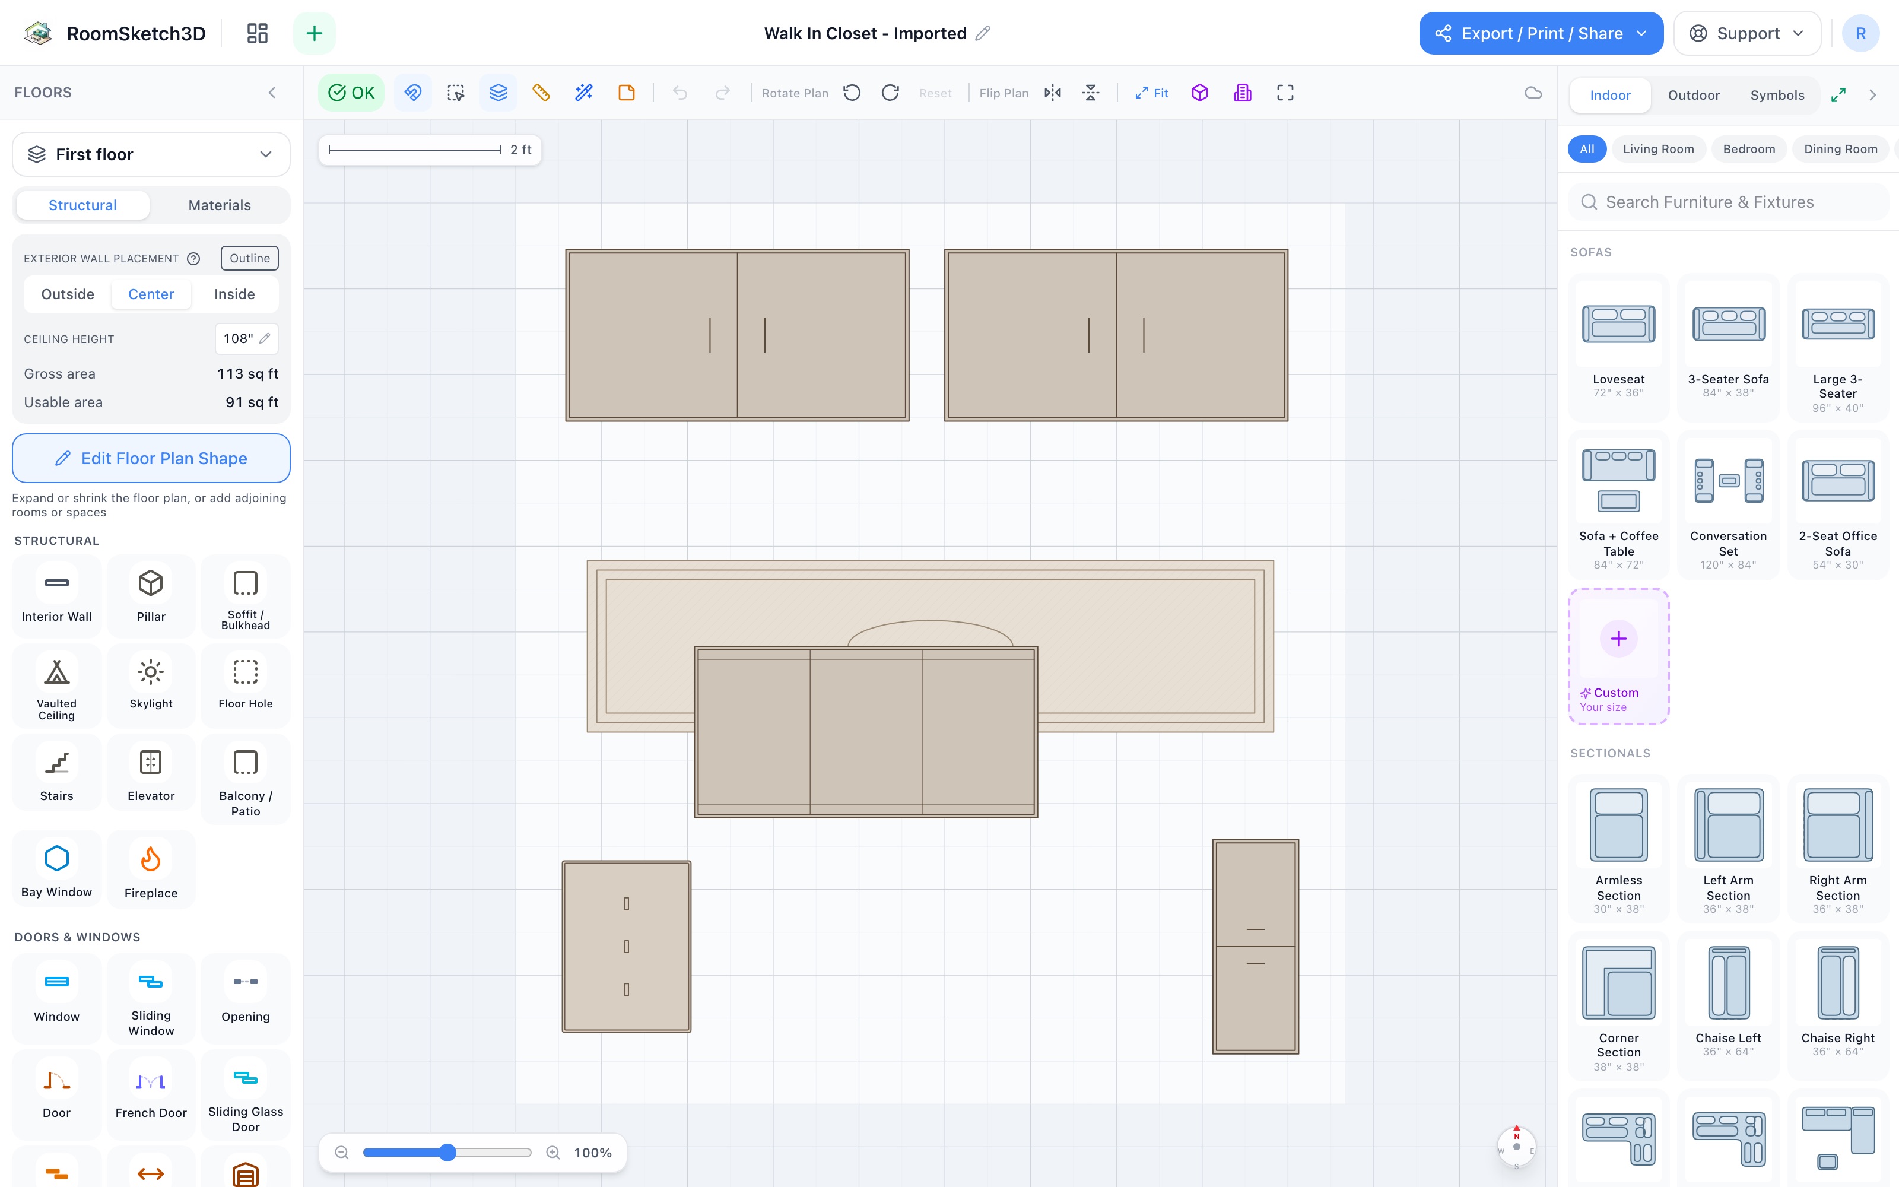Filter by Dining Room category
1899x1187 pixels.
pyautogui.click(x=1840, y=149)
